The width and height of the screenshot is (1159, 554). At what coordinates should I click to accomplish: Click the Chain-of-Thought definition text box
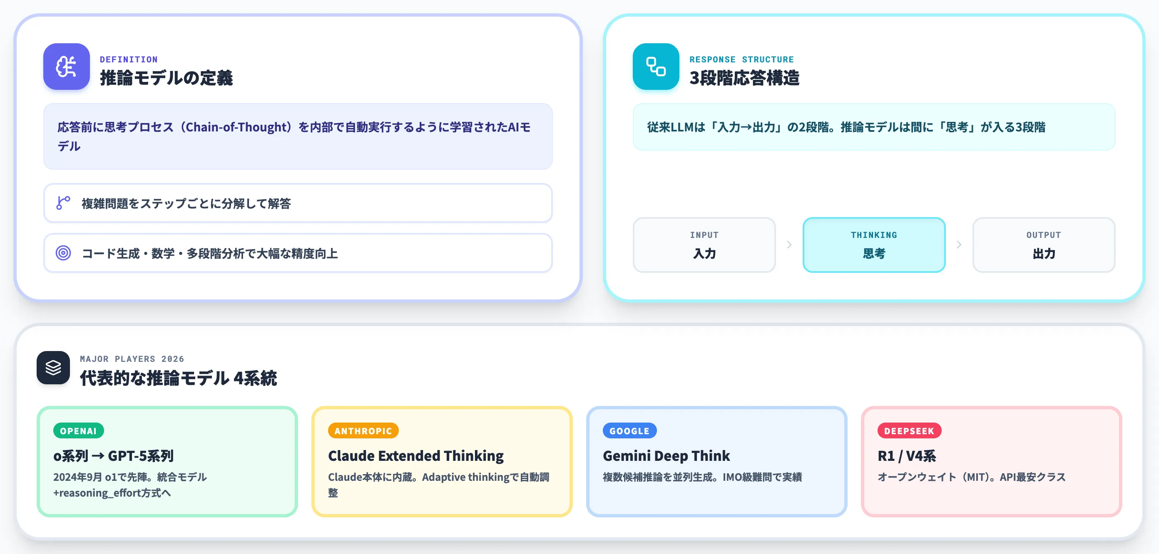[298, 136]
